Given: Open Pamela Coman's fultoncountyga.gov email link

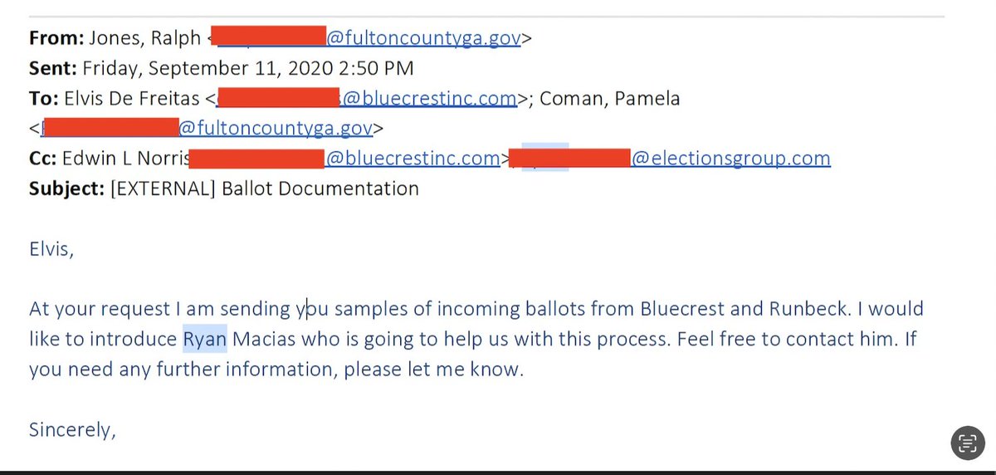Looking at the screenshot, I should [274, 129].
